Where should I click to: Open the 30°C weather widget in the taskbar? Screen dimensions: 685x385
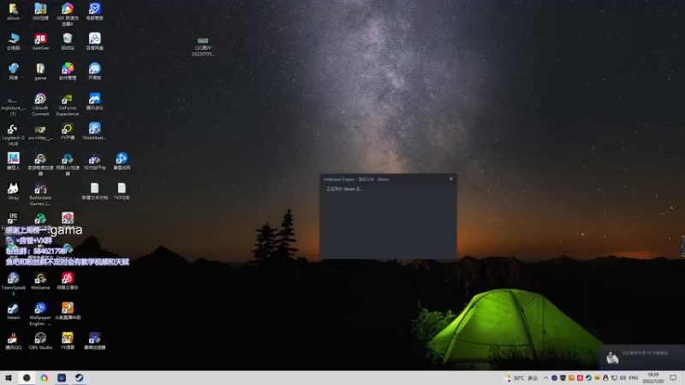(521, 378)
